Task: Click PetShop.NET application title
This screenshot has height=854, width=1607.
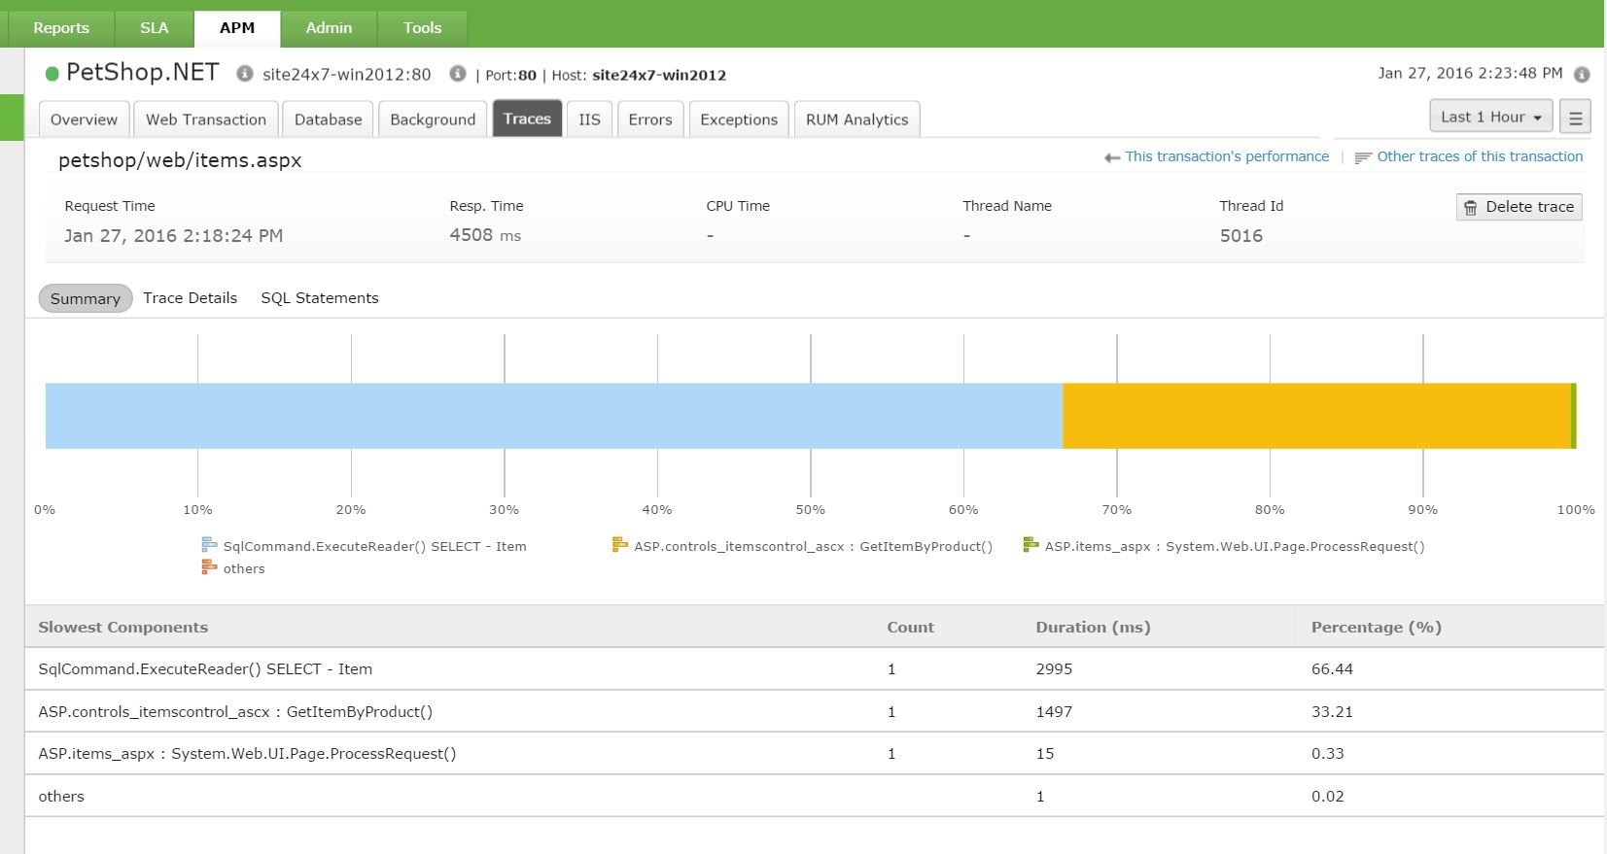Action: click(142, 73)
